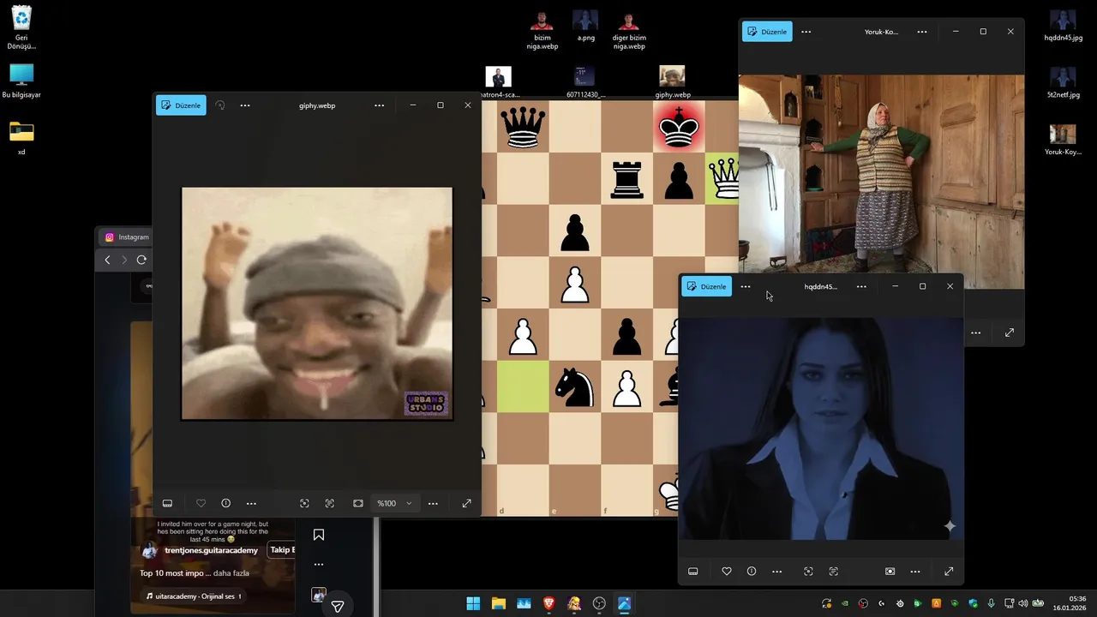Click the Photos app taskbar icon
The width and height of the screenshot is (1097, 617).
click(624, 603)
